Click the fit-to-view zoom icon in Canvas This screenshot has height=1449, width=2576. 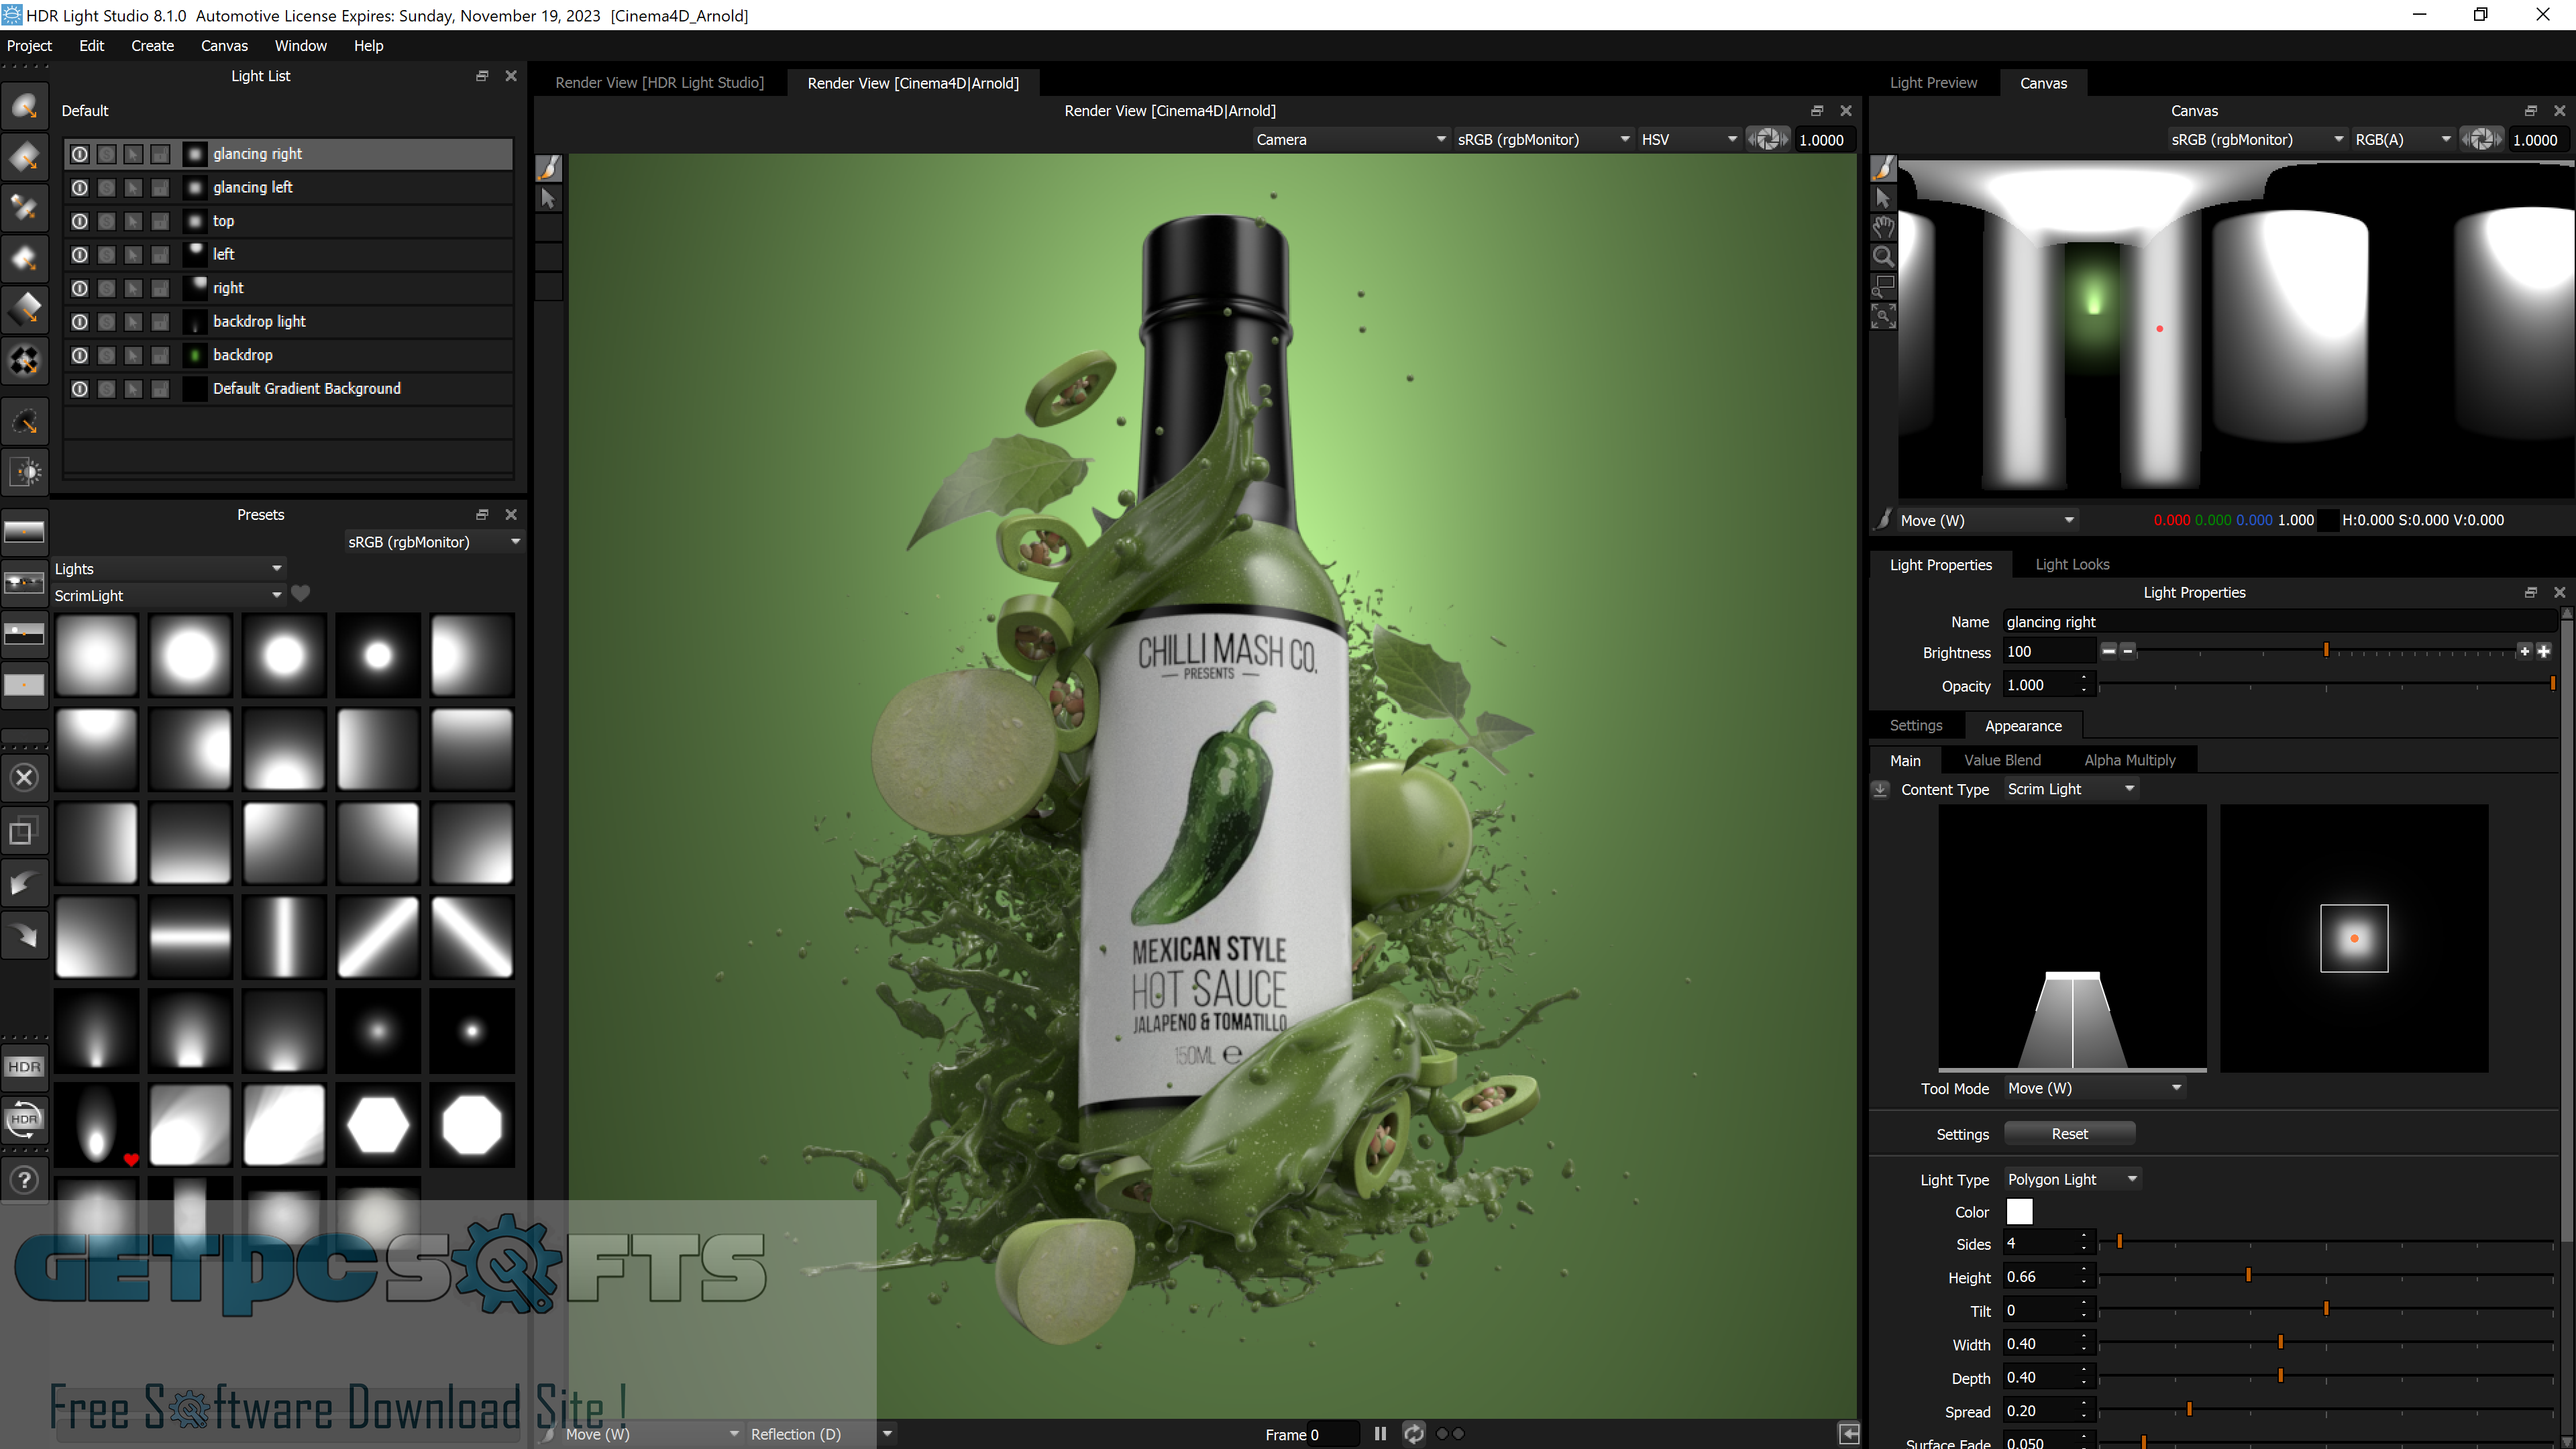click(1883, 317)
